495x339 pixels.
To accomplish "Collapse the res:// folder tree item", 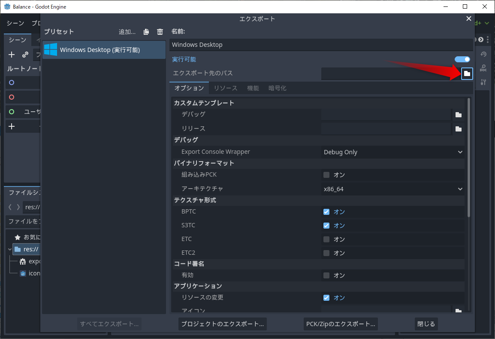I will [x=9, y=249].
